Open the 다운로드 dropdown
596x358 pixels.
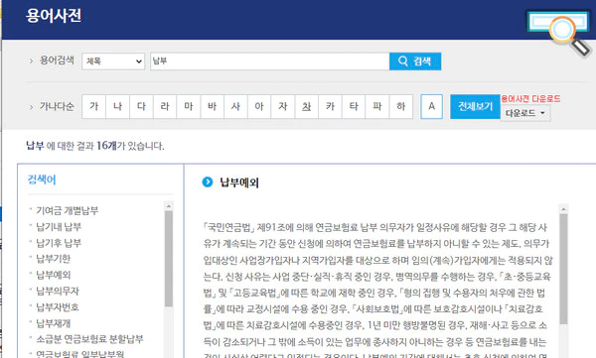(525, 113)
